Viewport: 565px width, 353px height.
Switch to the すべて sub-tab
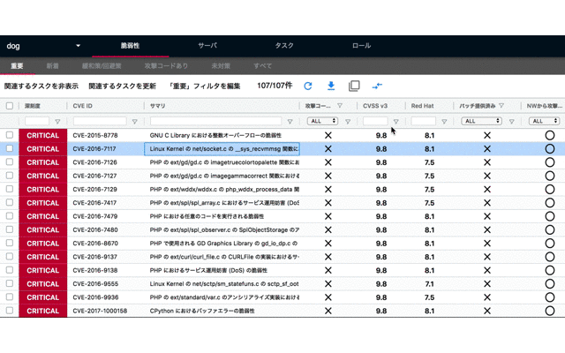click(263, 66)
